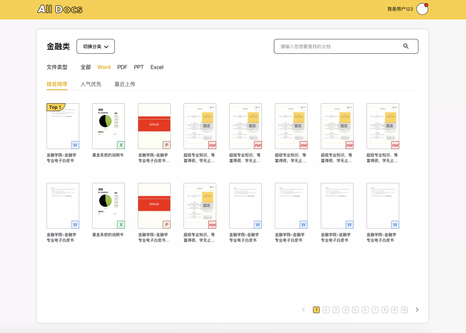Click PowerPoint icon on second-row red document
Viewport: 466px width, 333px height.
(167, 225)
